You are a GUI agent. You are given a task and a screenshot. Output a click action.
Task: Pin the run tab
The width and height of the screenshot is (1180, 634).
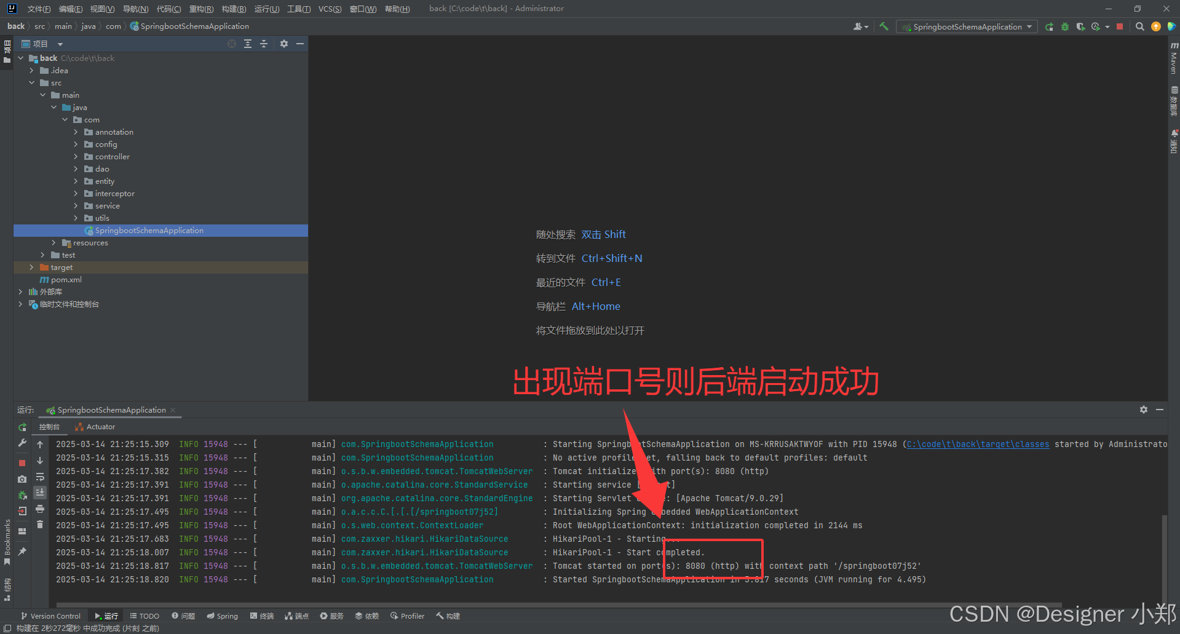[22, 552]
